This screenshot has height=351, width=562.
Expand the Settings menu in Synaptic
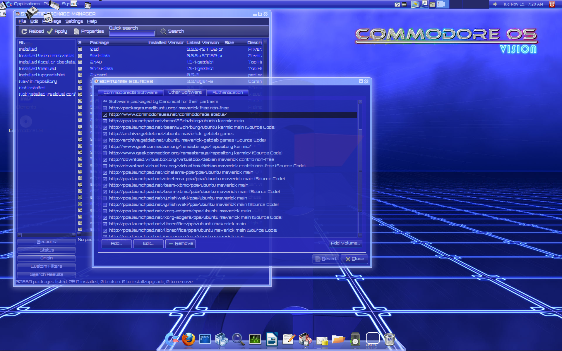[x=74, y=21]
